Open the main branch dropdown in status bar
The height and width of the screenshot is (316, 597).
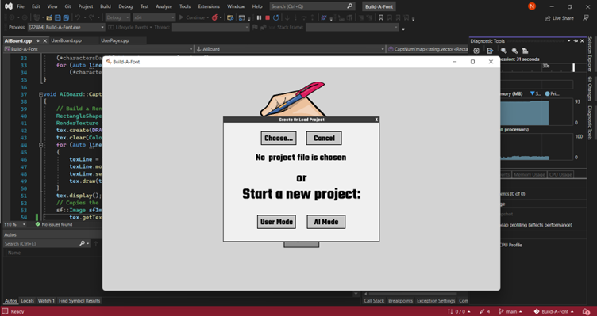click(x=510, y=311)
